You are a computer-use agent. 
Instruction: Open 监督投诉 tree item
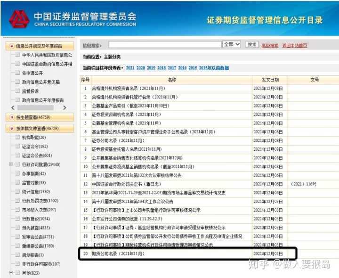(x=30, y=91)
